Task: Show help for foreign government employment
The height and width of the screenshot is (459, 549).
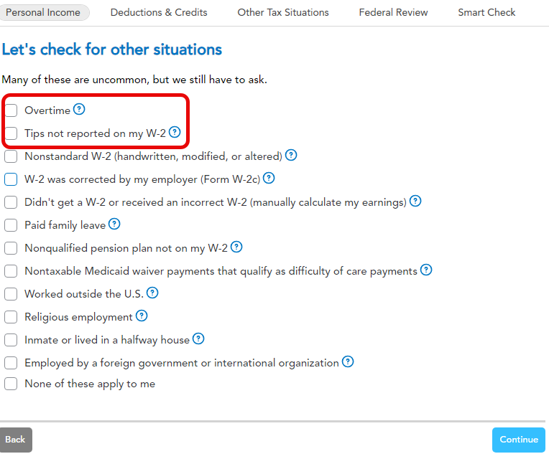Action: tap(348, 362)
